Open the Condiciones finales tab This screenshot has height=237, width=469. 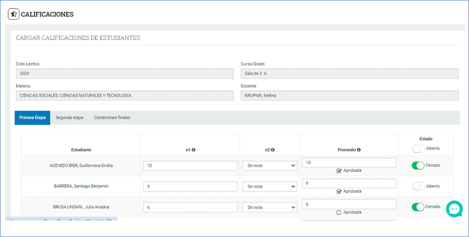(x=112, y=118)
